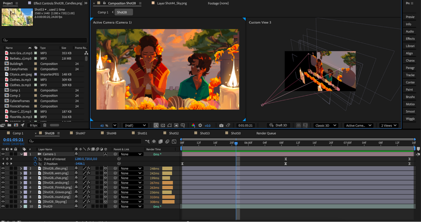Toggle the transparency grid icon
This screenshot has width=421, height=222.
point(162,125)
